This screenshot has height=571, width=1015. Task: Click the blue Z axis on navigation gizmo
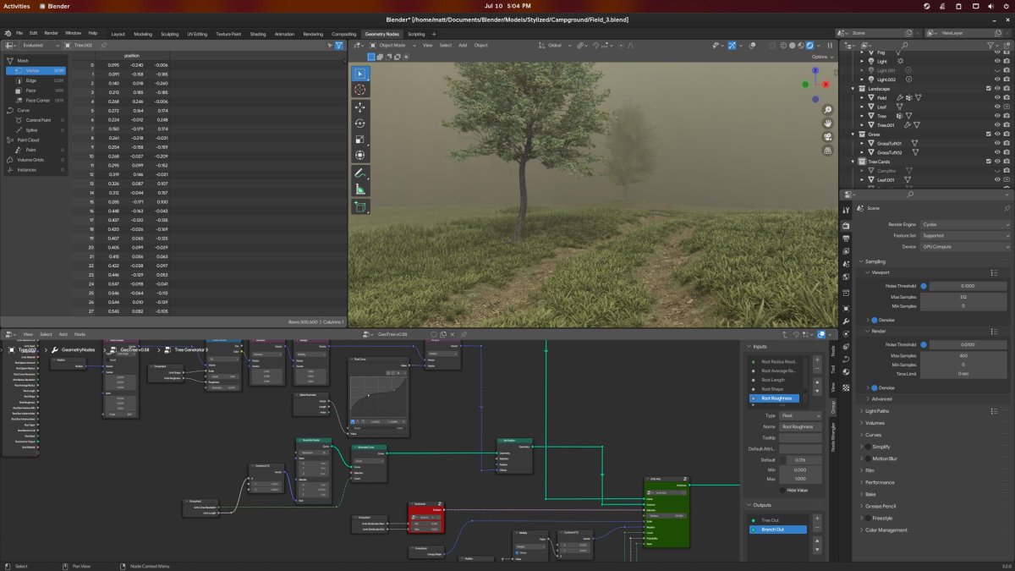(815, 71)
